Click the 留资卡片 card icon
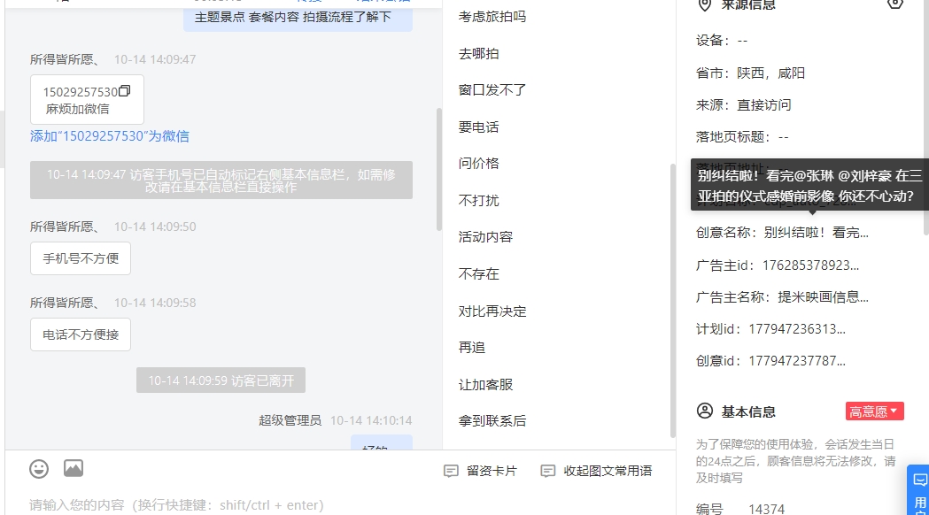 click(451, 471)
